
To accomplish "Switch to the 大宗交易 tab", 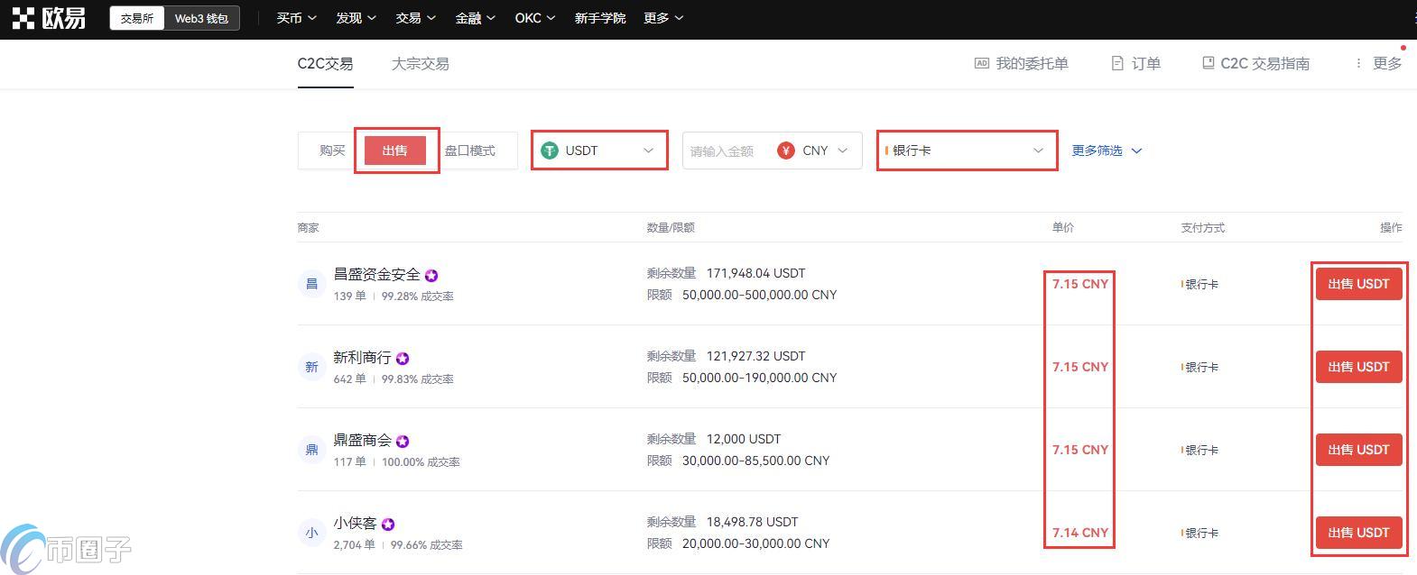I will click(420, 64).
